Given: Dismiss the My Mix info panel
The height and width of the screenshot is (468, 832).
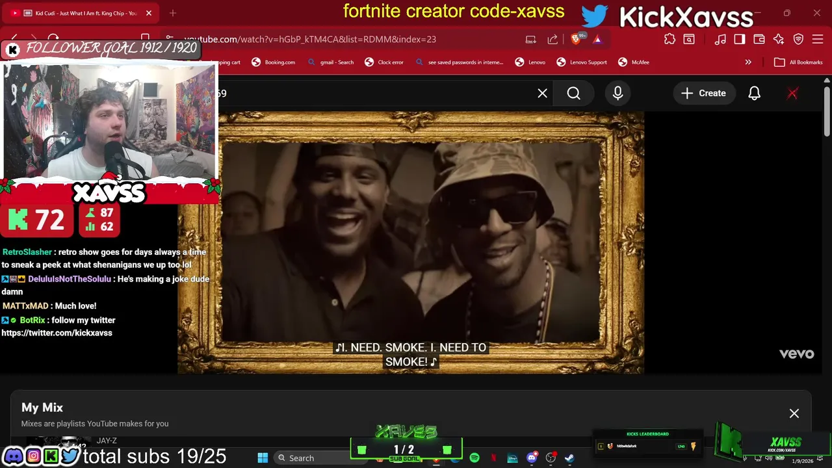Looking at the screenshot, I should click(794, 413).
